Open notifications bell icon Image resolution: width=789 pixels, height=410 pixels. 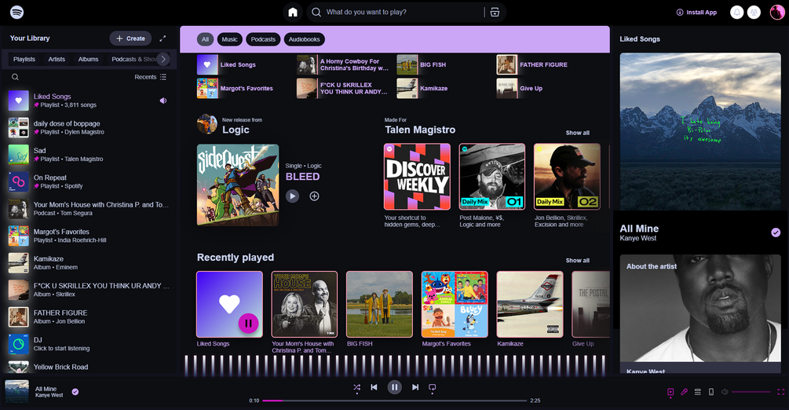[736, 12]
